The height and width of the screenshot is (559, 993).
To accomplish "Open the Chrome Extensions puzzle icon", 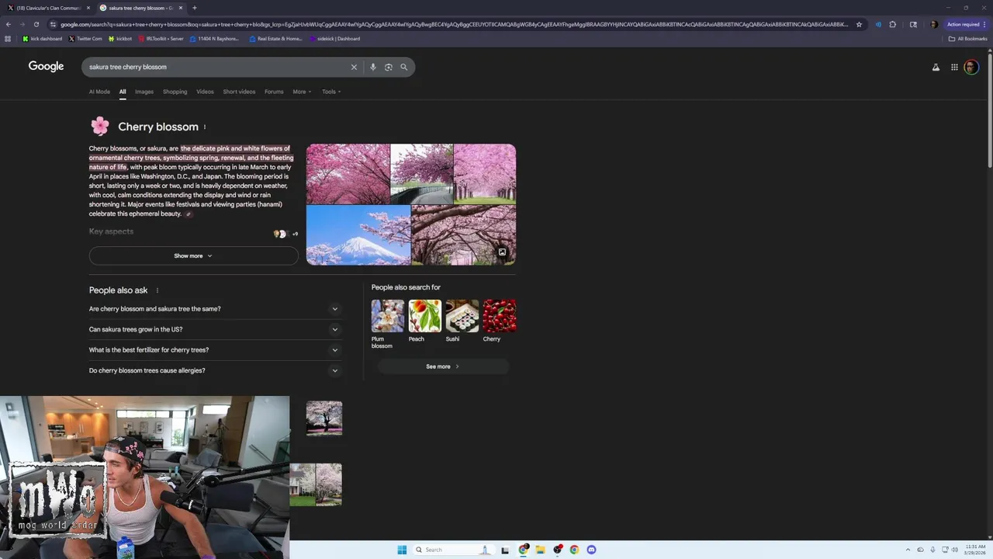I will tap(892, 24).
